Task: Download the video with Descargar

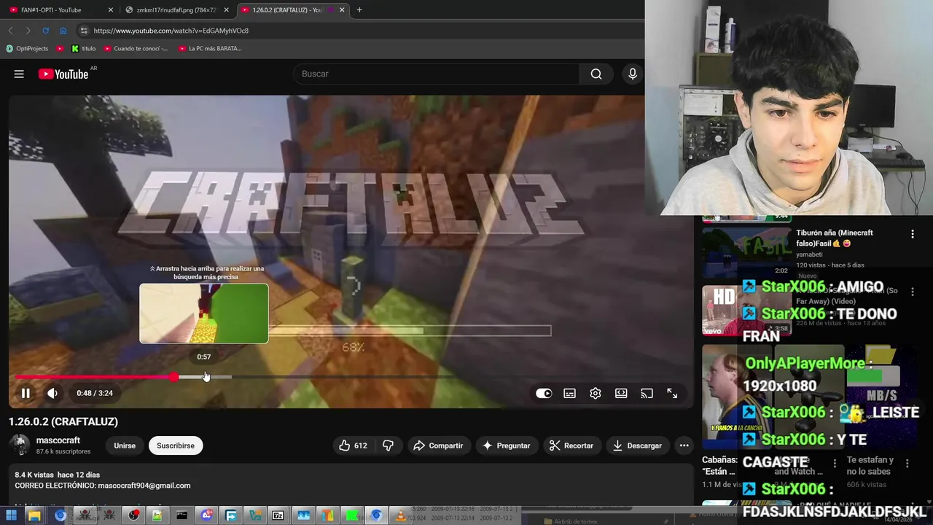Action: coord(638,446)
